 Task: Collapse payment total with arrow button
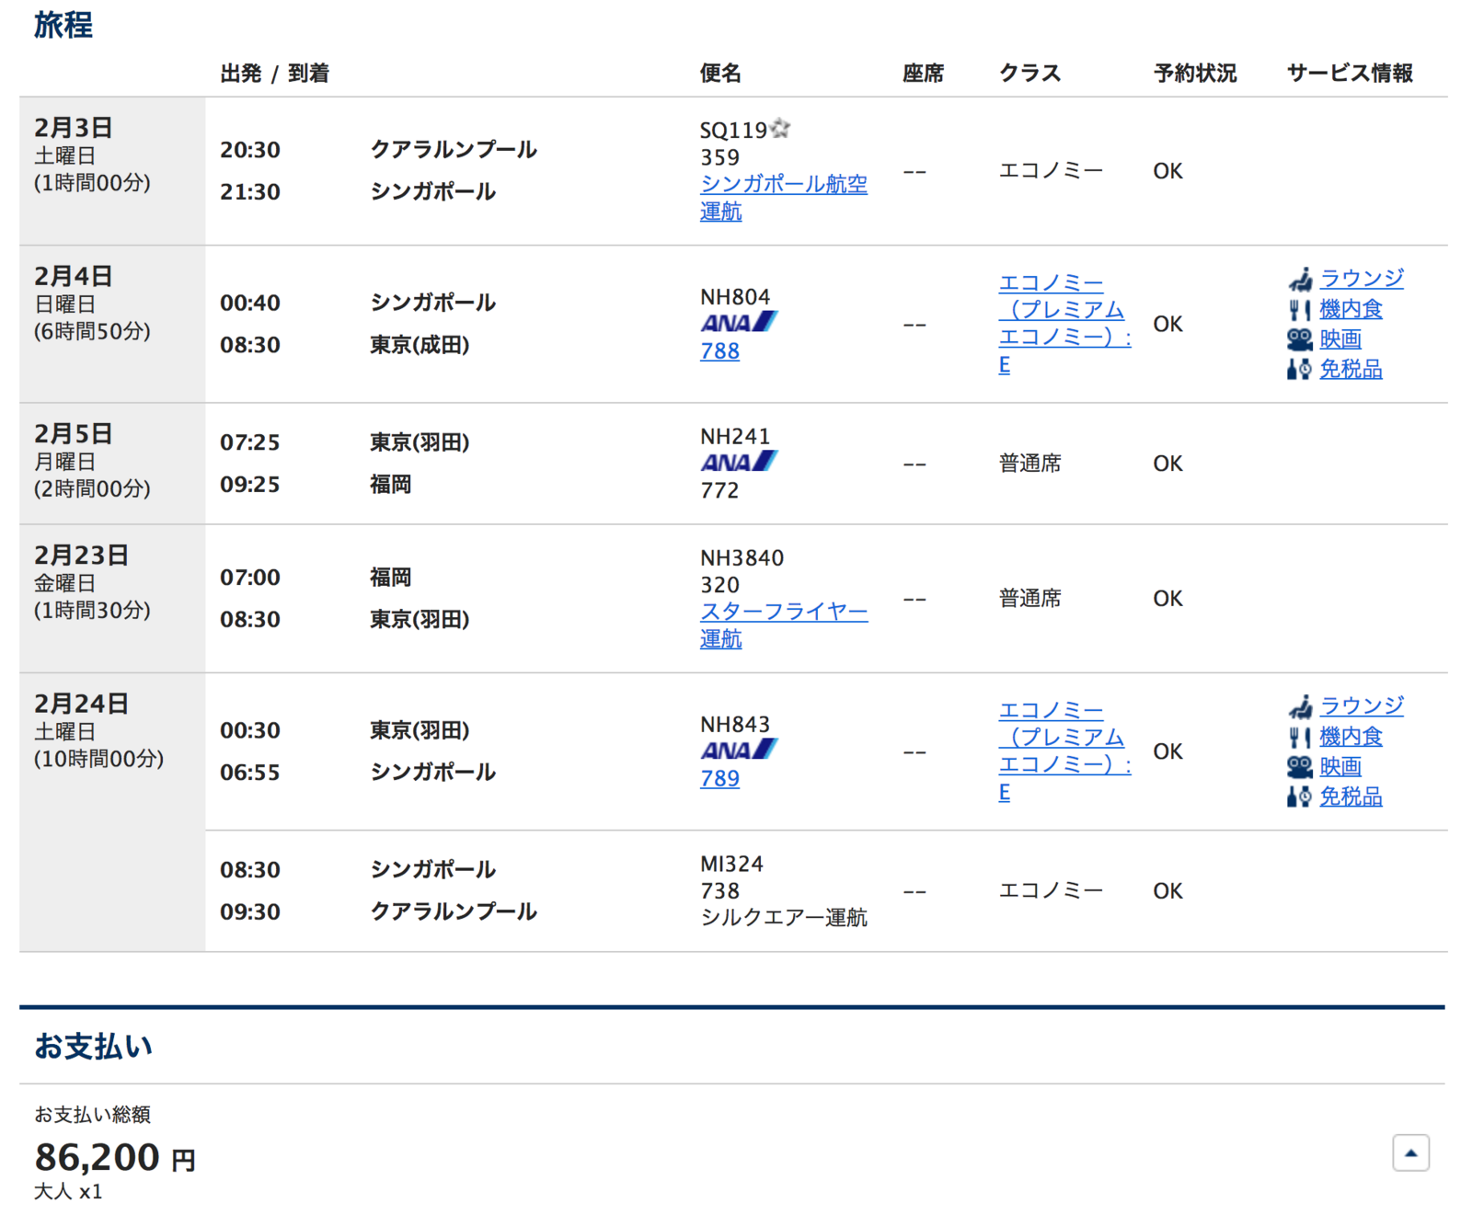[x=1410, y=1152]
